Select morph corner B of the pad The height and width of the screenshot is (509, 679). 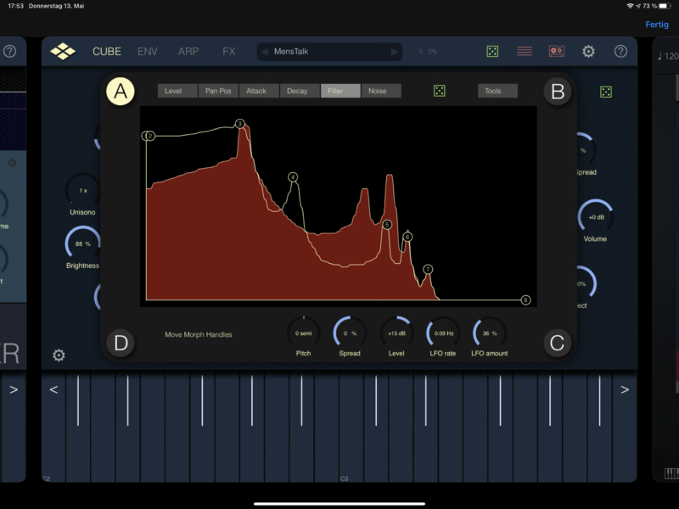[558, 92]
